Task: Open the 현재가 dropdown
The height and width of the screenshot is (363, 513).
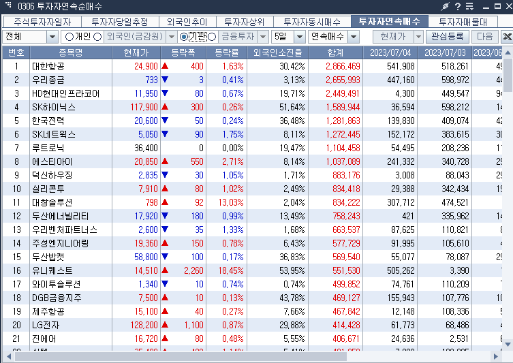Action: 418,37
